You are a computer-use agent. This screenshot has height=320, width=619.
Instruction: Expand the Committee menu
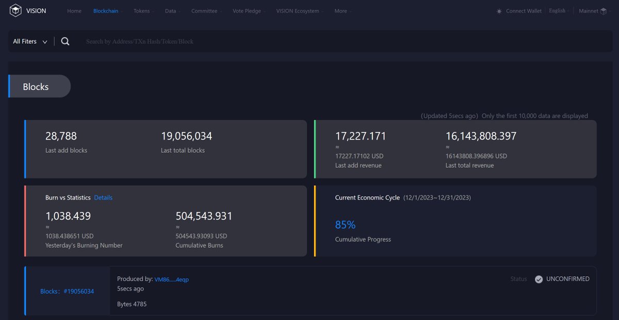tap(206, 11)
